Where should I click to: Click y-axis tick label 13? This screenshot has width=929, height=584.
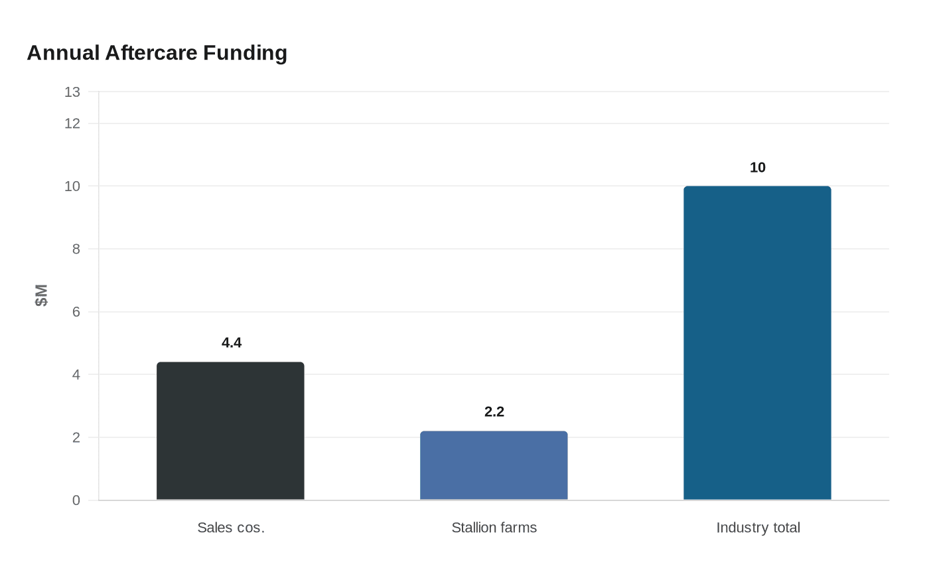pos(72,92)
